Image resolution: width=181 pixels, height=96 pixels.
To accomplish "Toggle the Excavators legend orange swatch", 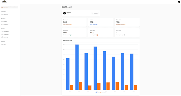I will (x=101, y=93).
